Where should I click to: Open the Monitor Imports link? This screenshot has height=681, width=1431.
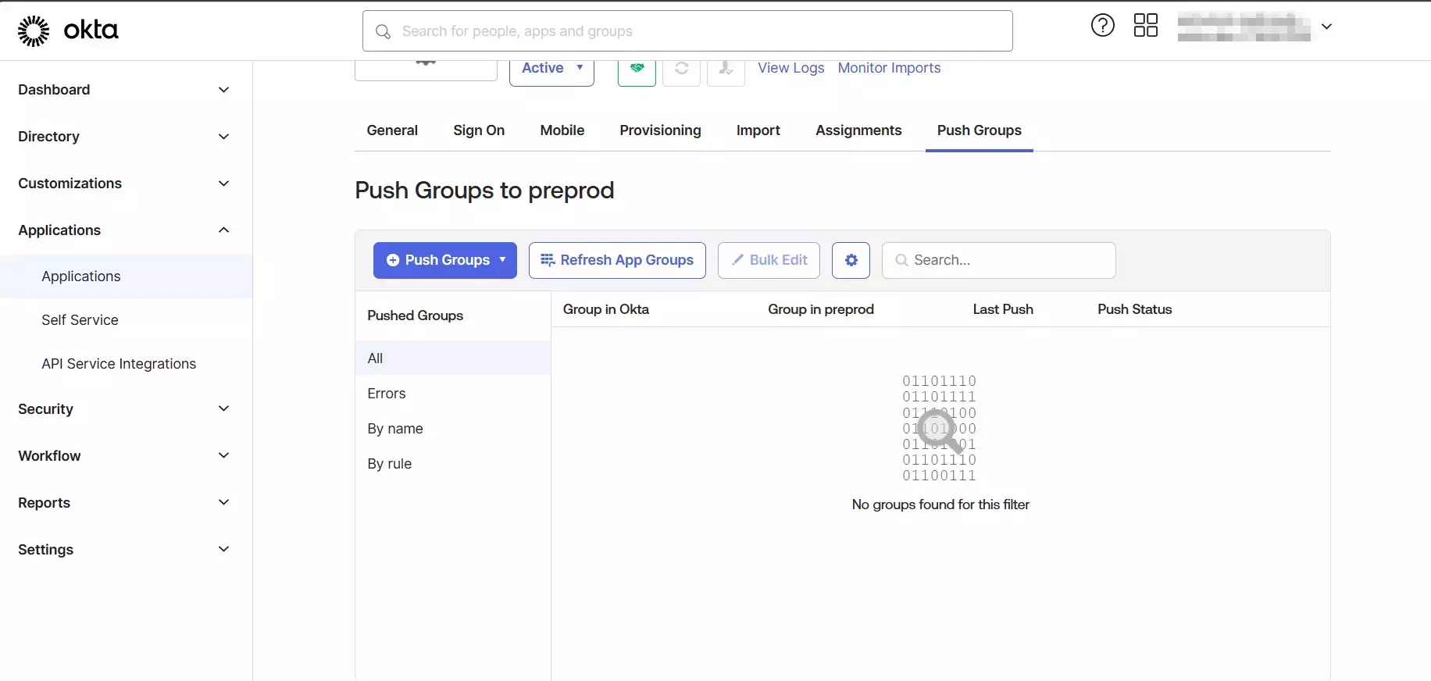coord(889,68)
